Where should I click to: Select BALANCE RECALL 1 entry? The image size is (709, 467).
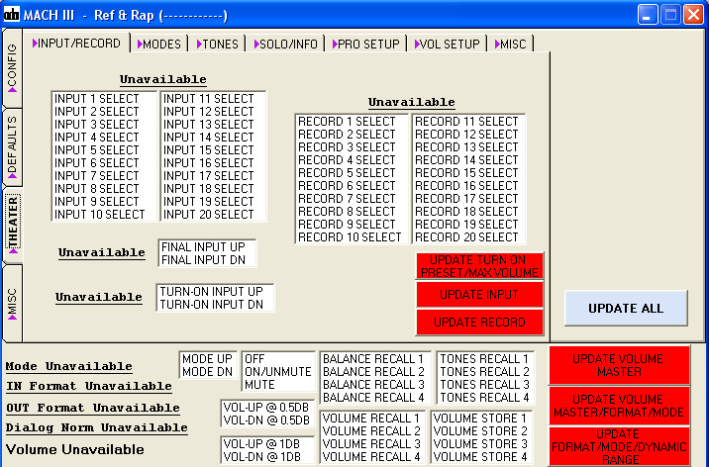(x=373, y=358)
